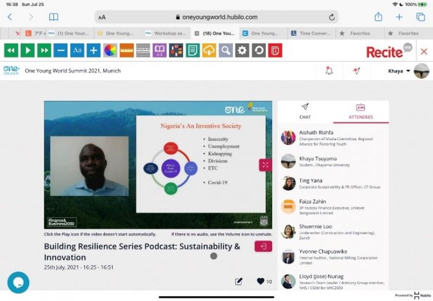Click the Recite rewind button

click(x=11, y=50)
